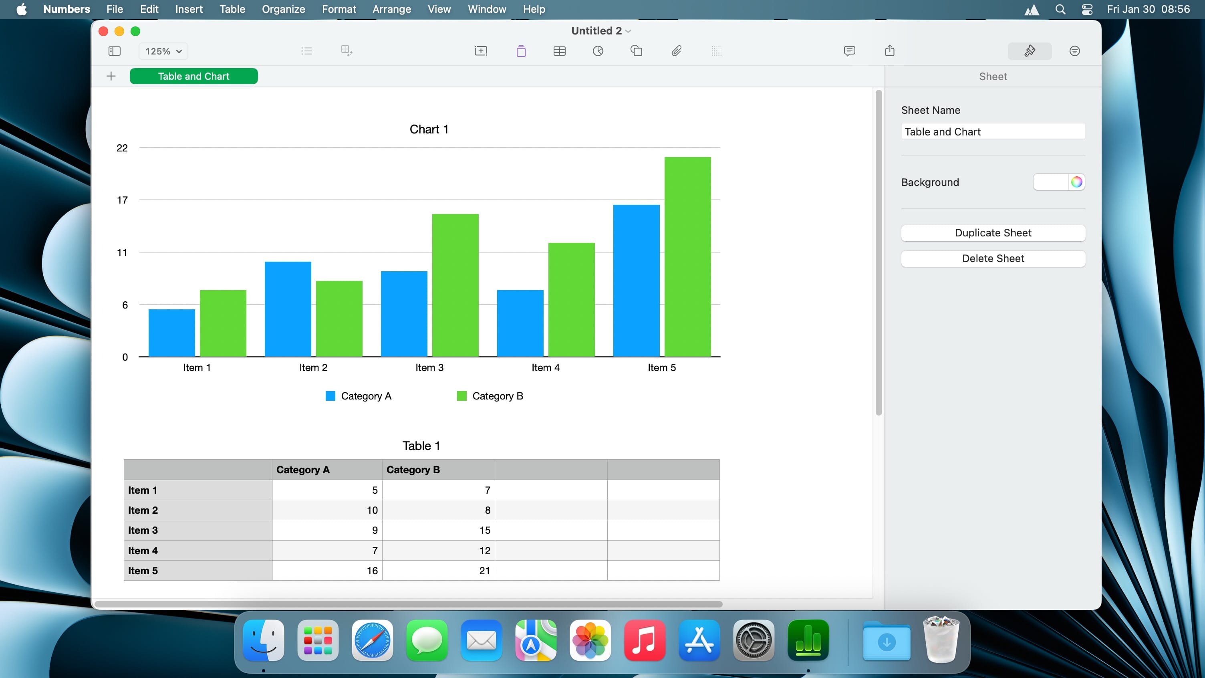
Task: Open the Arrange menu
Action: (x=391, y=9)
